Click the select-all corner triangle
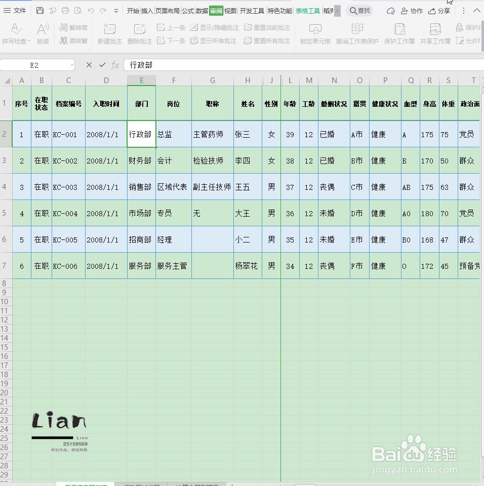This screenshot has height=486, width=484. (7, 80)
